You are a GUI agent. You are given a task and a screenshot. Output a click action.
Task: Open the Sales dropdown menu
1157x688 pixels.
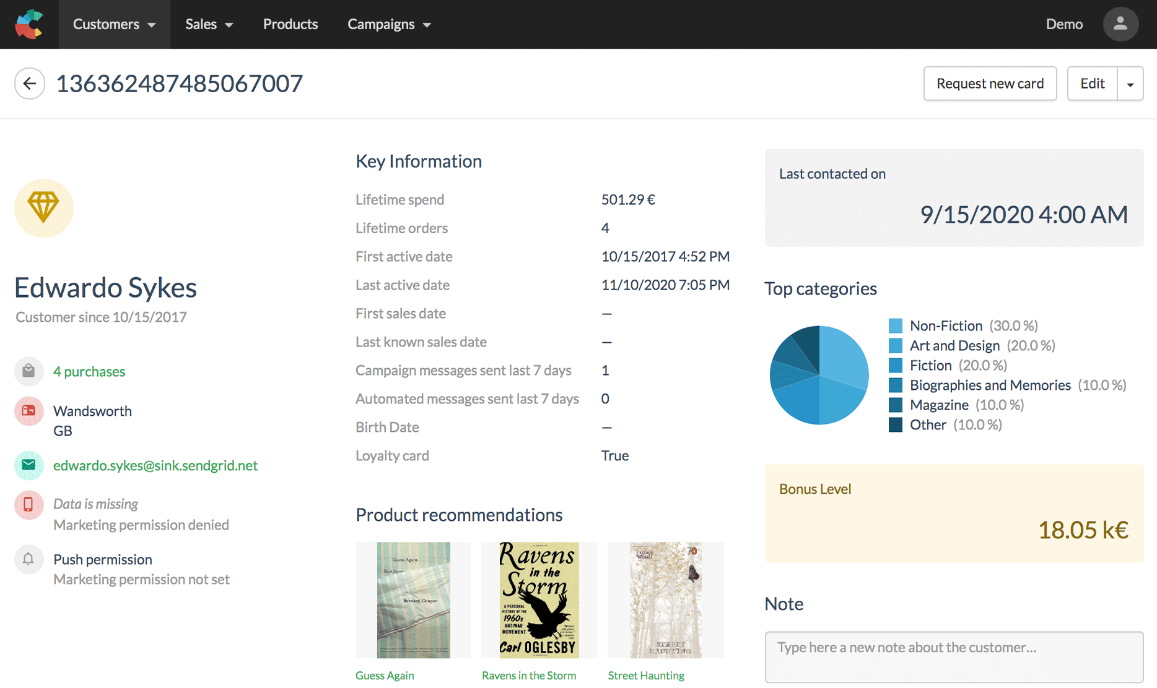[209, 24]
